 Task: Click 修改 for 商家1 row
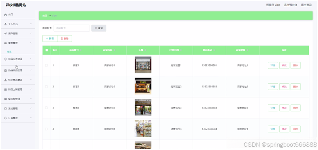284,65
